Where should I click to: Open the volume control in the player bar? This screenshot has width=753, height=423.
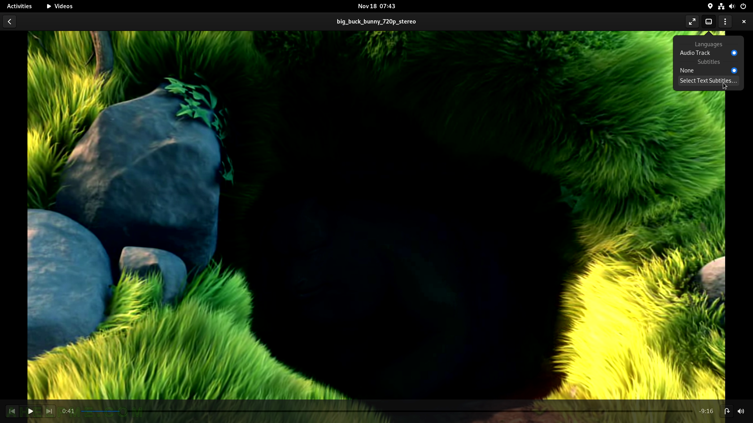741,411
